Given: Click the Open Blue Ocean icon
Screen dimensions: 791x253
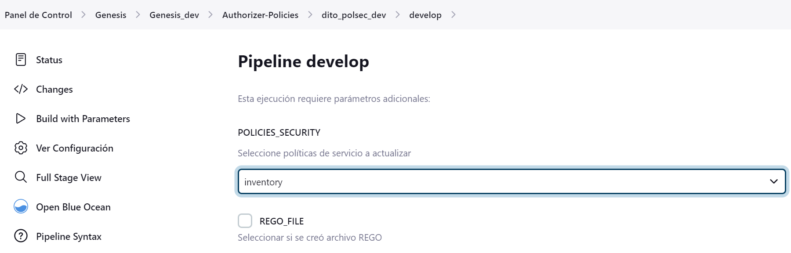Looking at the screenshot, I should pyautogui.click(x=21, y=206).
